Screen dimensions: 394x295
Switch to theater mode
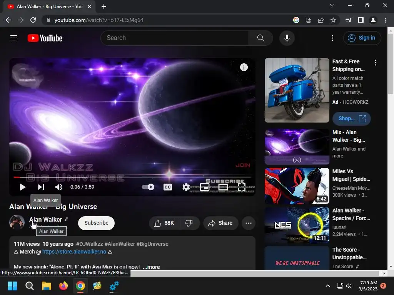tap(223, 187)
